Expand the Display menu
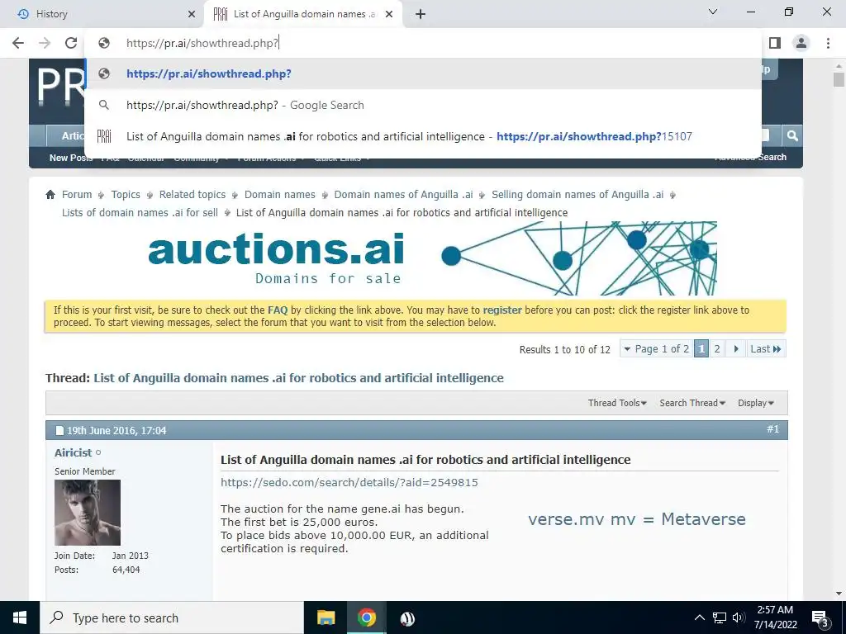846x634 pixels. tap(756, 403)
